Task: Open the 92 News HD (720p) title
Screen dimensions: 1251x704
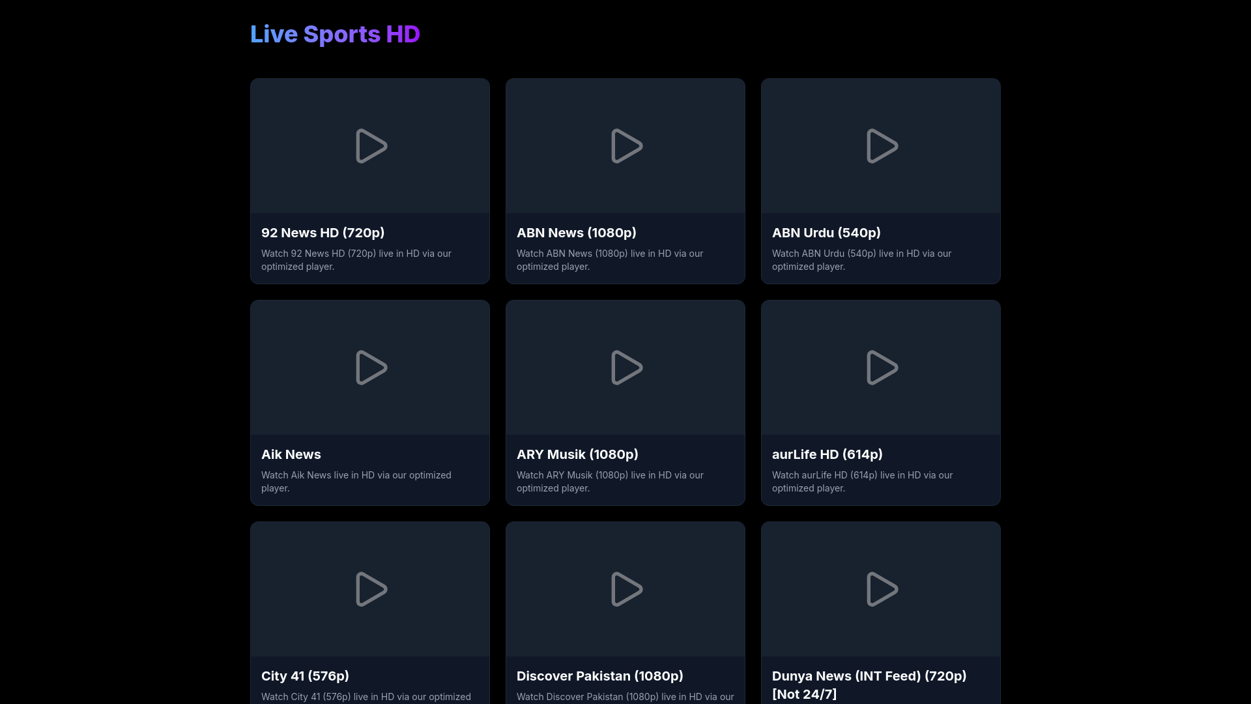Action: 323,233
